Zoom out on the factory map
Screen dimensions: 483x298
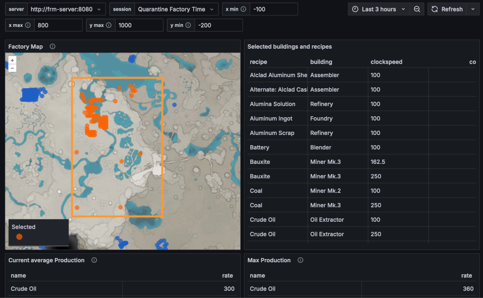click(13, 68)
